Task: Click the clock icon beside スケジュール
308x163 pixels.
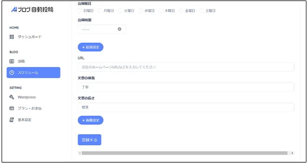Action: pos(12,72)
